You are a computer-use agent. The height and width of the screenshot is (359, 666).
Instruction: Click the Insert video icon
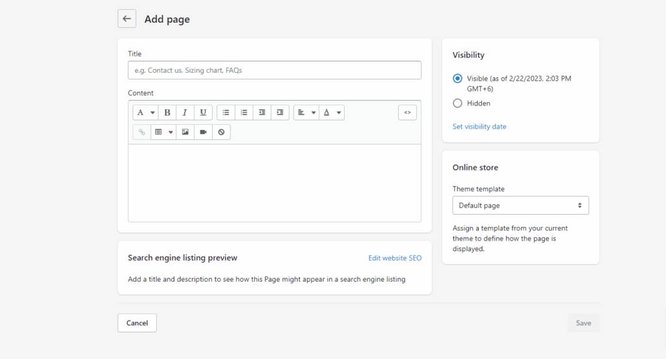pos(203,132)
